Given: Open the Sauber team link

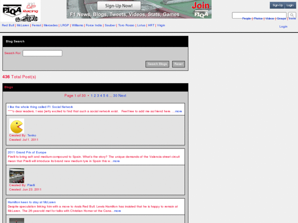Looking at the screenshot, I should (110, 25).
